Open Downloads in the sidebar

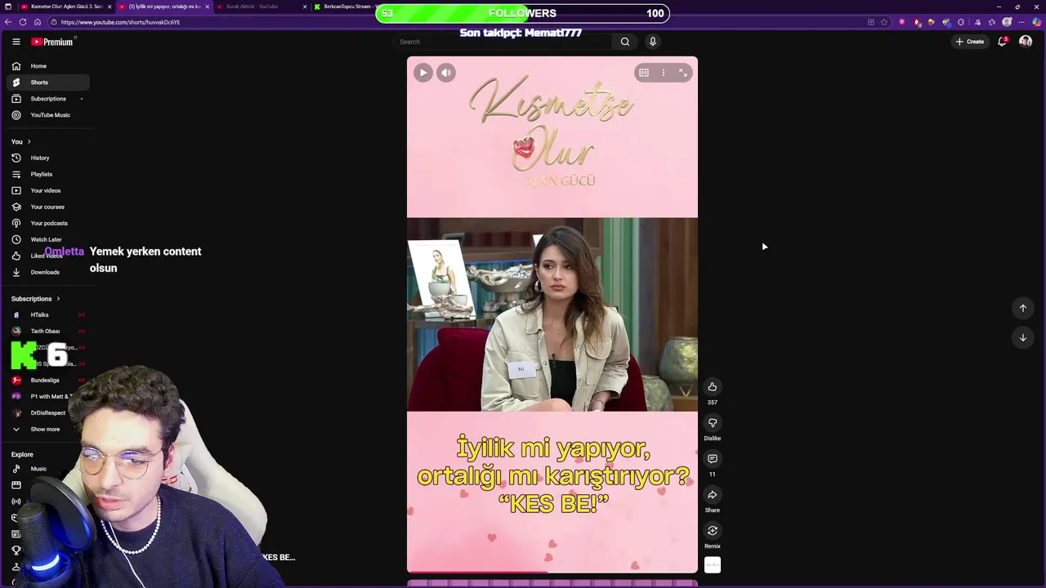48,272
